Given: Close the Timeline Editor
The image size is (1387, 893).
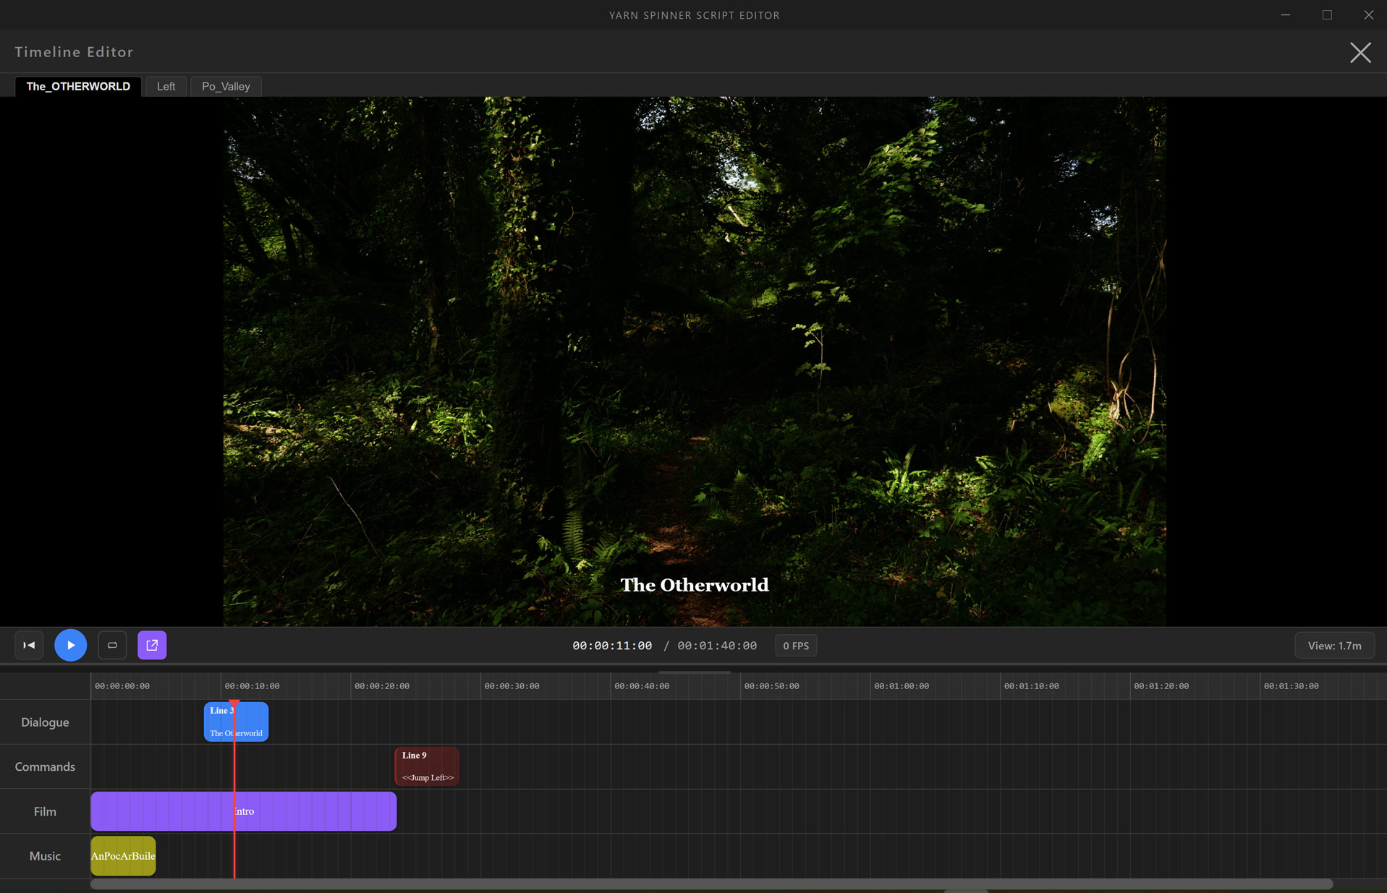Looking at the screenshot, I should [x=1361, y=52].
